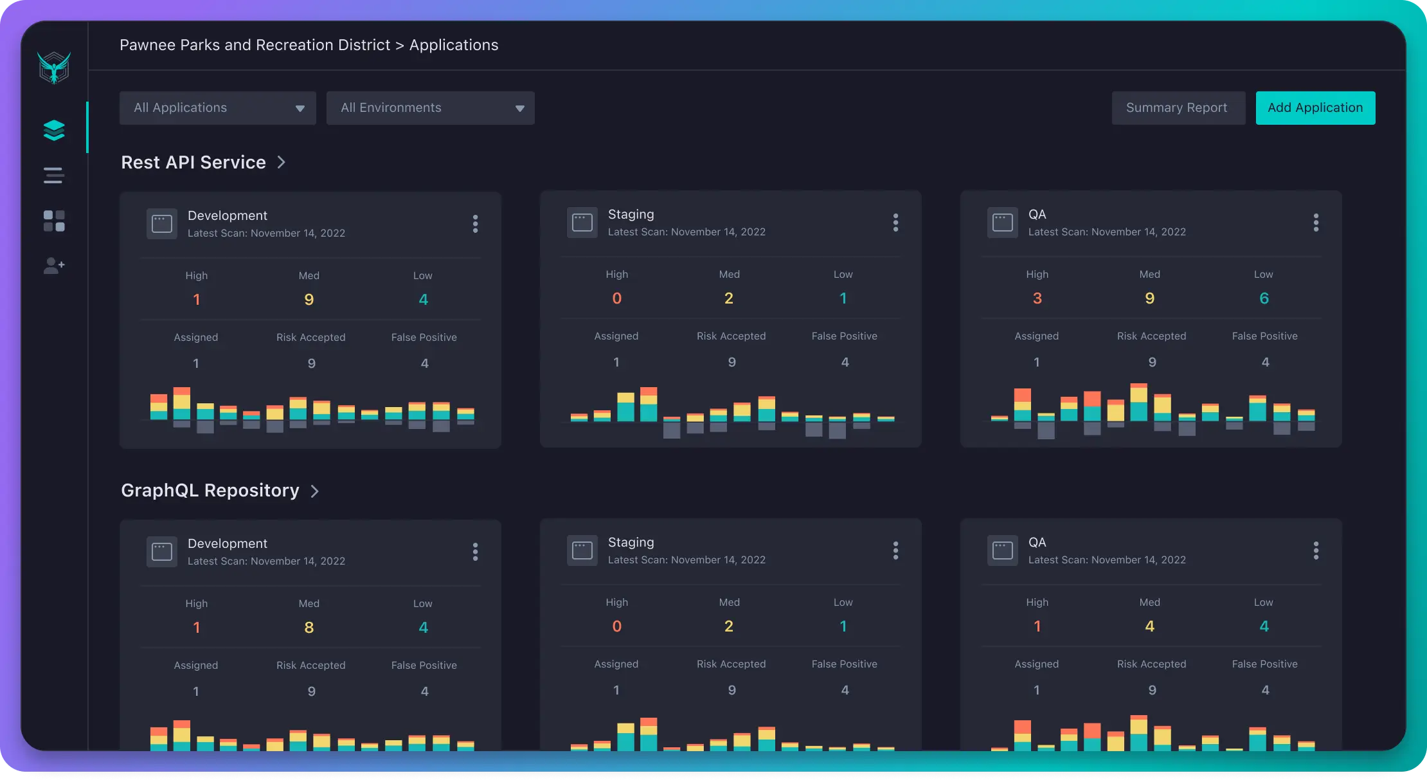Open three-dot menu on GraphQL Development card
The image size is (1427, 782).
click(x=476, y=552)
